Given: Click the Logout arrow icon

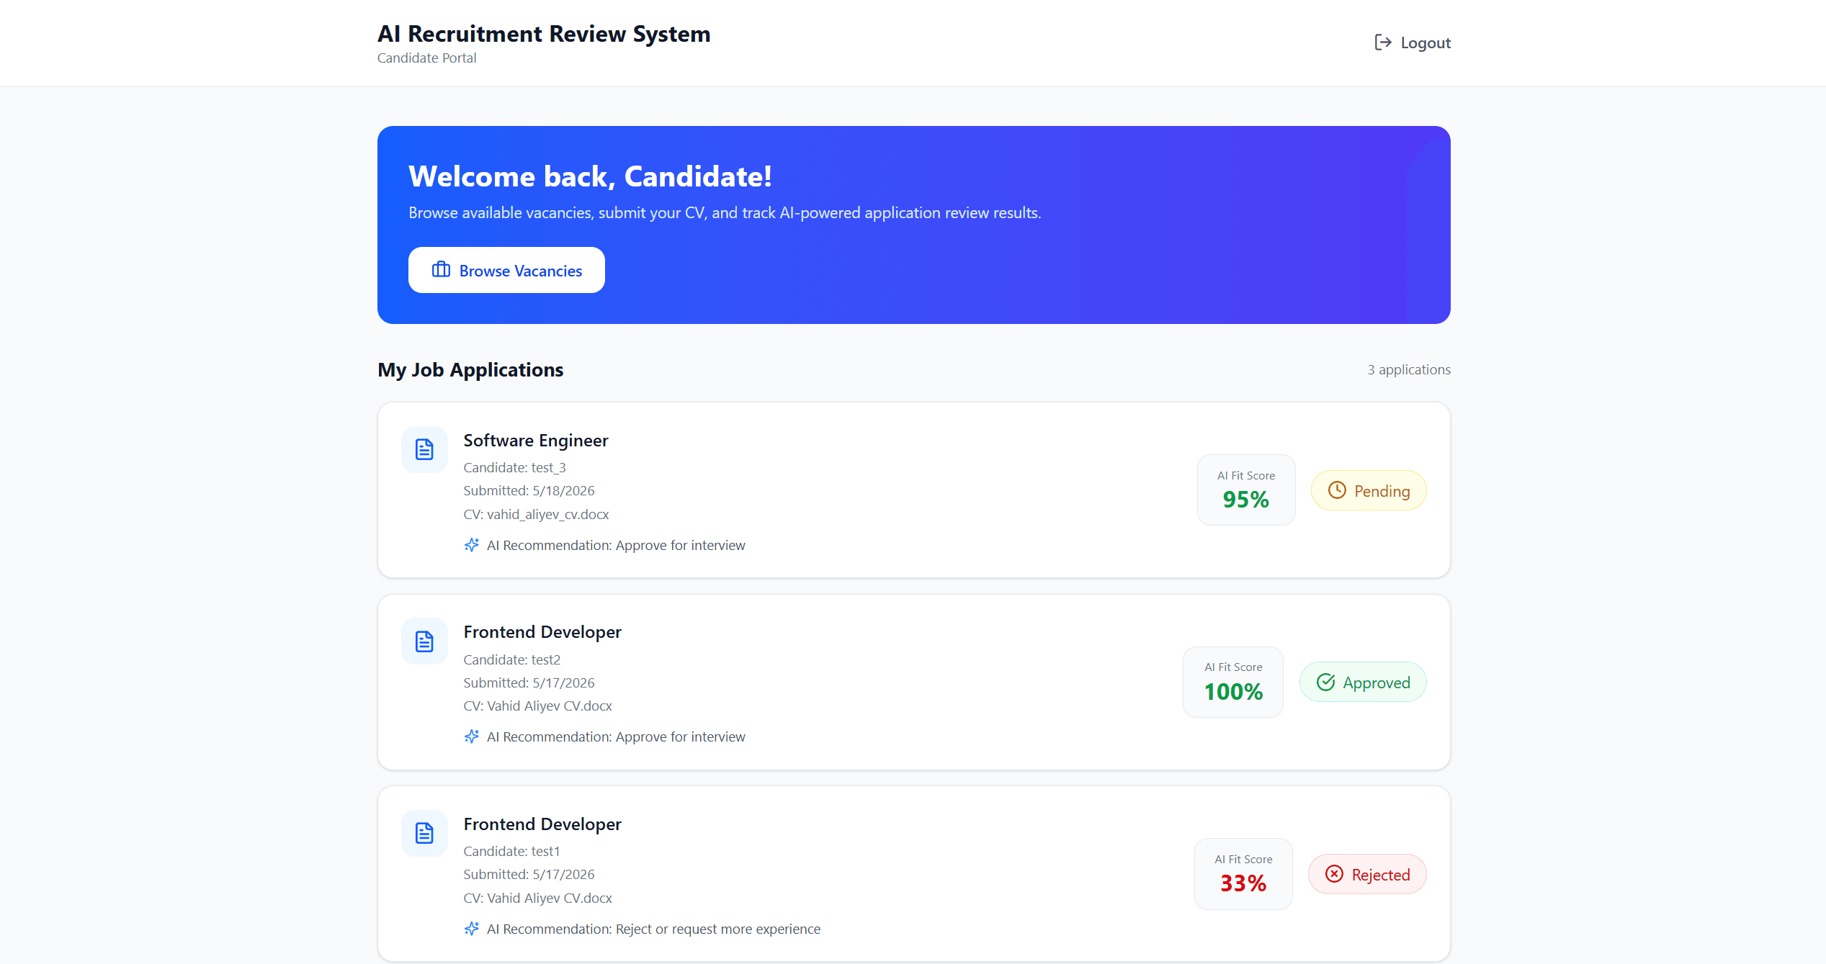Looking at the screenshot, I should (1382, 42).
